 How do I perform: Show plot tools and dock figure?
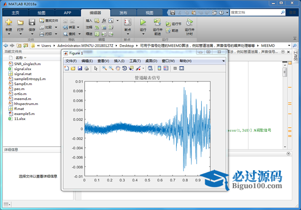tap(181, 68)
